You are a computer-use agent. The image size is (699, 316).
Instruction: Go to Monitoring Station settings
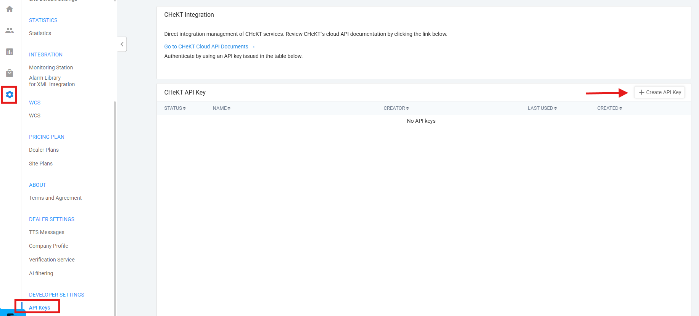pos(51,67)
